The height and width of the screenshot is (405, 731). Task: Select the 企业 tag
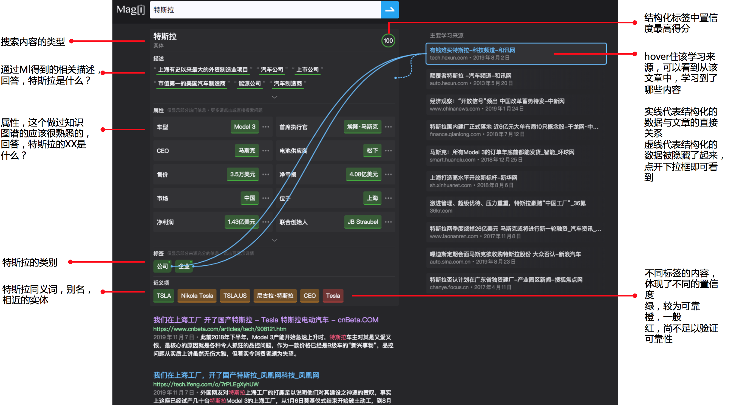click(184, 266)
